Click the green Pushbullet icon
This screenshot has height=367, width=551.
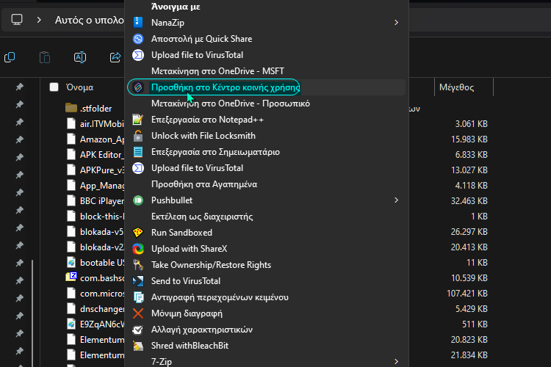(138, 200)
